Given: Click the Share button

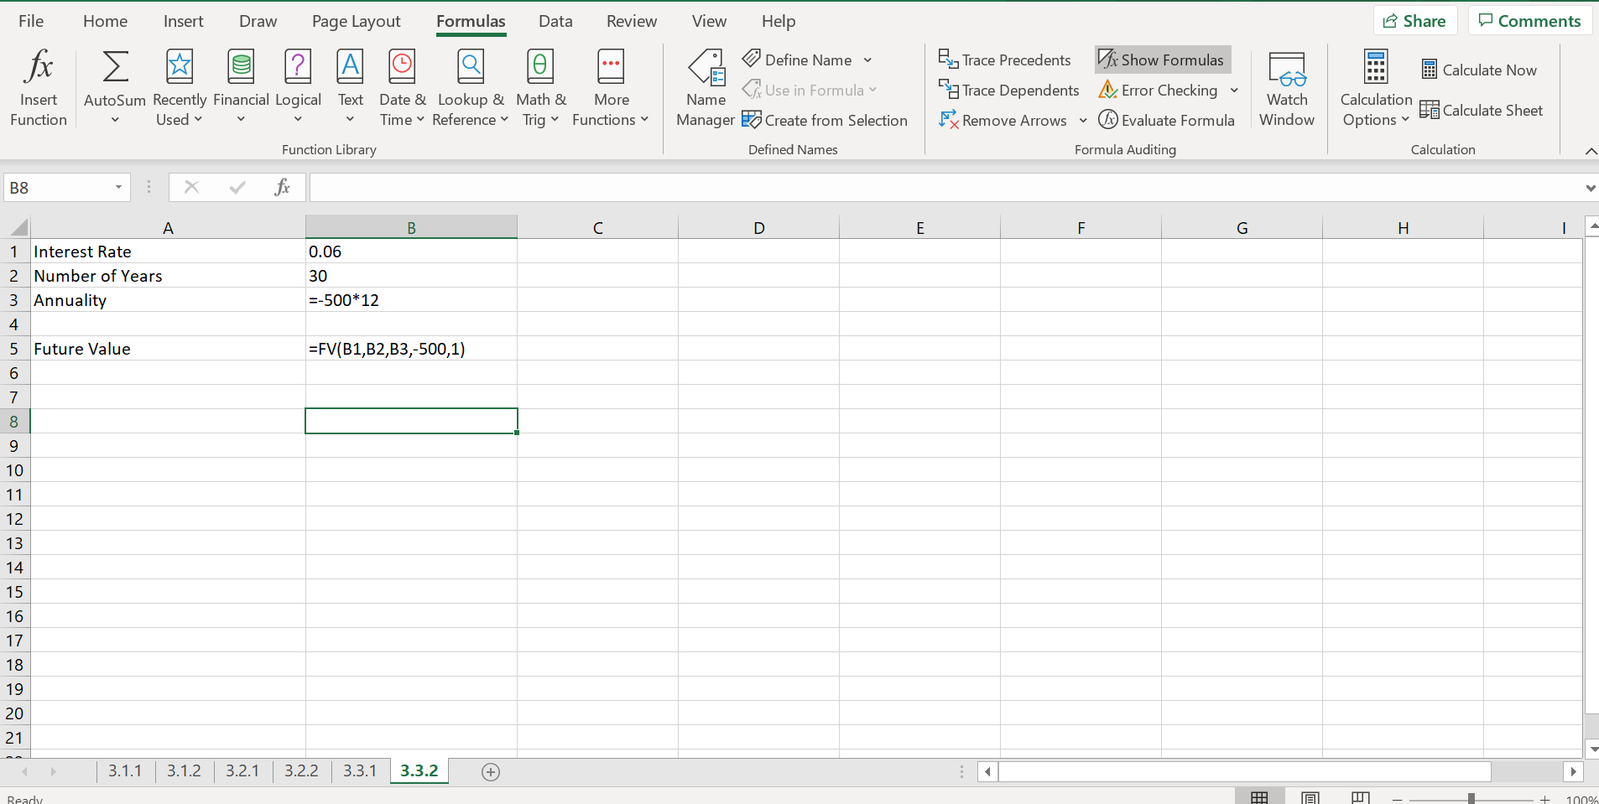Looking at the screenshot, I should (1414, 21).
